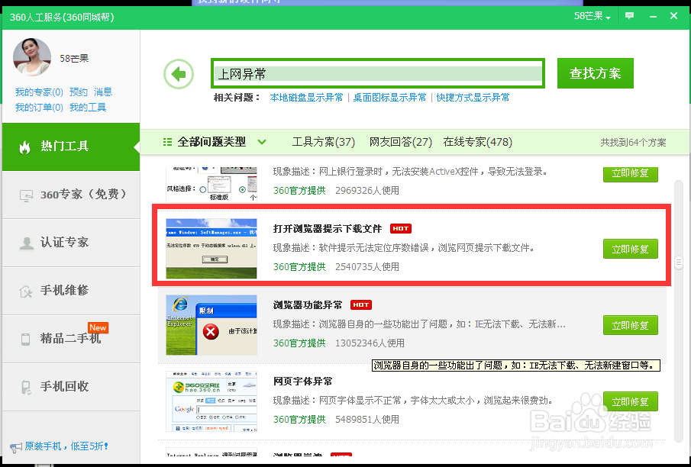Open the 58芒果 account dropdown in title bar

592,16
